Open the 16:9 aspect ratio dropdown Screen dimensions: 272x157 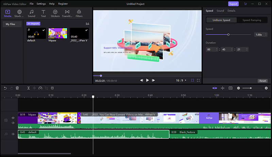(181, 80)
